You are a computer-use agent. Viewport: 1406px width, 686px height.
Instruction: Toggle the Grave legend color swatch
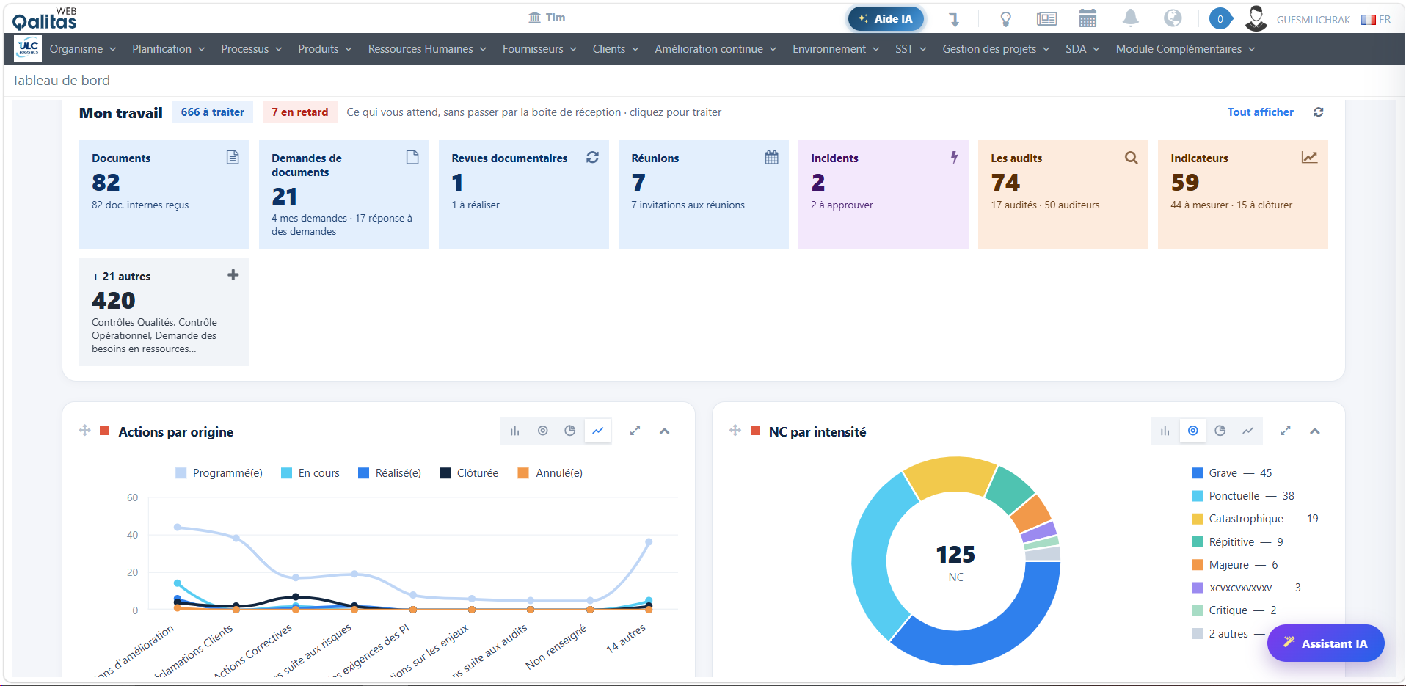click(x=1197, y=473)
